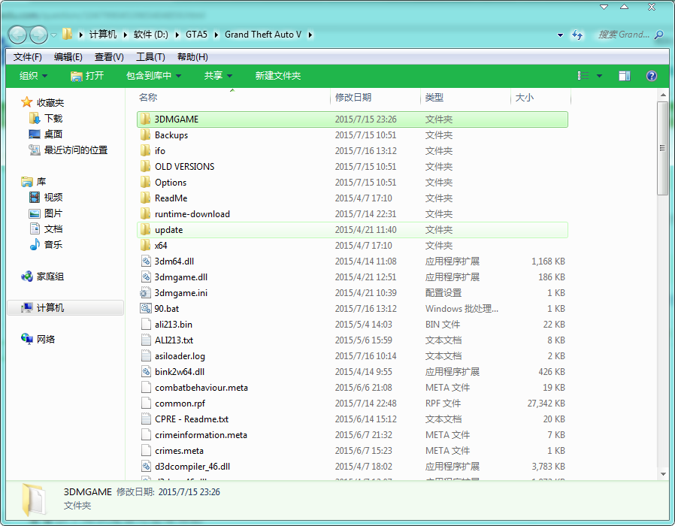The image size is (675, 526).
Task: Open the 编辑(E) menu
Action: 68,57
